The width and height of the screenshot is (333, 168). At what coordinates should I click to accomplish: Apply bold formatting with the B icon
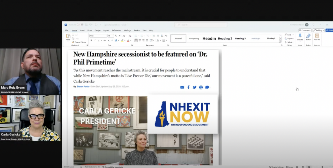tap(91, 41)
